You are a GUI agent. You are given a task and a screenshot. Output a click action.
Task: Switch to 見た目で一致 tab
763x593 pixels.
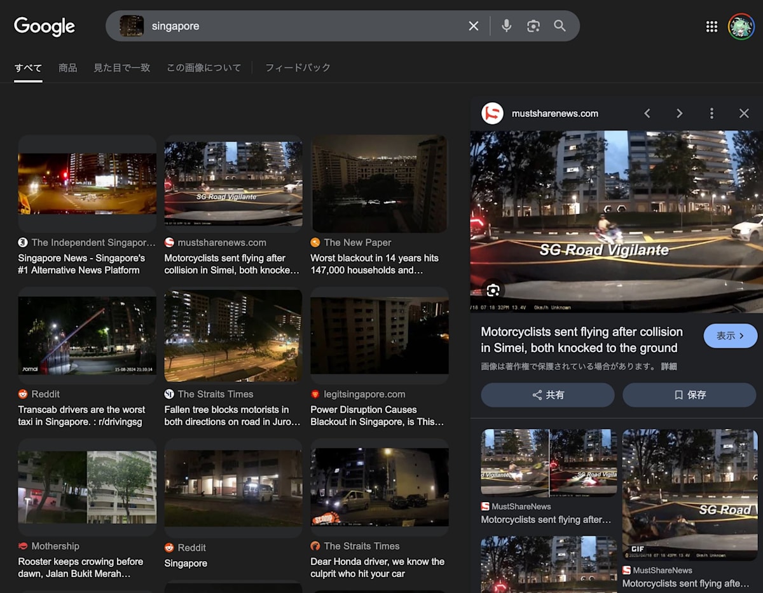click(x=122, y=67)
